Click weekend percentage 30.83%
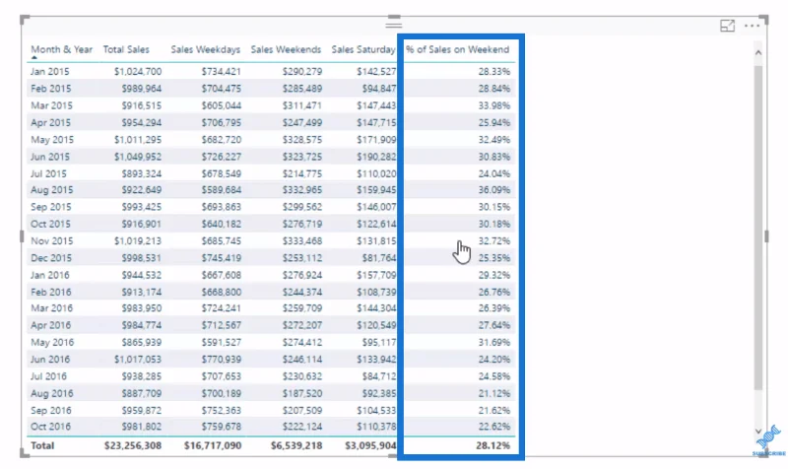Screen dimensions: 788x469 point(494,157)
